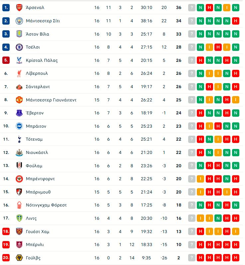Screen dimensions: 245x265
Task: Click the Liverpool team logo
Action: 19,73
